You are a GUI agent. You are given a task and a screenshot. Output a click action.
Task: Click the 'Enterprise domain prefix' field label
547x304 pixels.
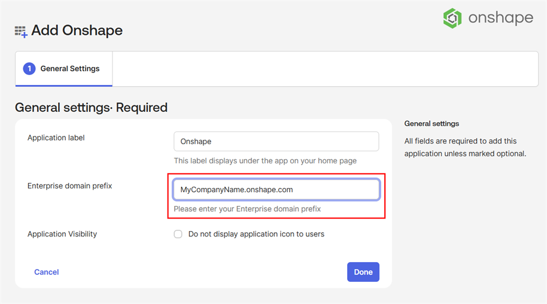click(x=70, y=186)
